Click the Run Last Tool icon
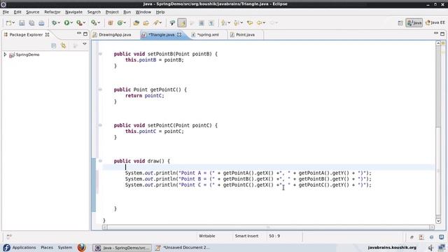448x252 pixels. (79, 23)
